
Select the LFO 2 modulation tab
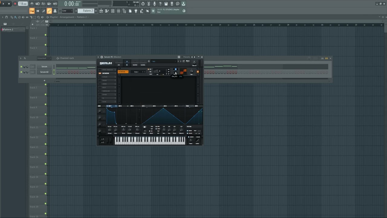154,106
